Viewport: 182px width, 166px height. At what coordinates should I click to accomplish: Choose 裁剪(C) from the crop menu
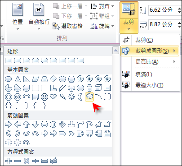tap(150, 40)
